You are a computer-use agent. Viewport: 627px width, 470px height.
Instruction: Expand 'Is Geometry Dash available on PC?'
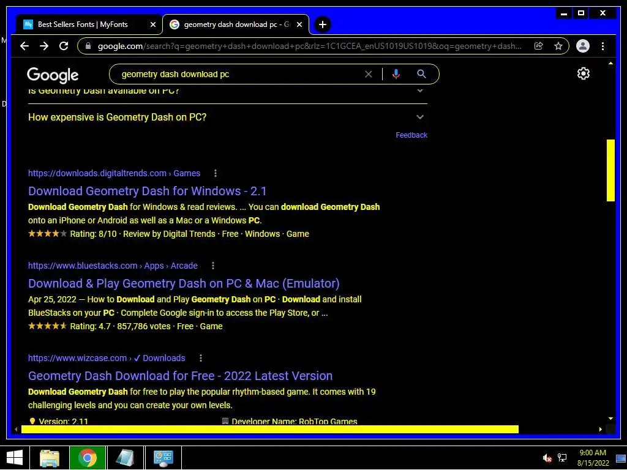point(228,91)
